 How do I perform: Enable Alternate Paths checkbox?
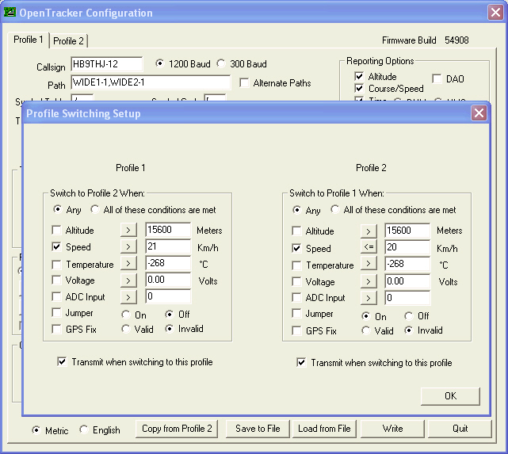click(244, 82)
